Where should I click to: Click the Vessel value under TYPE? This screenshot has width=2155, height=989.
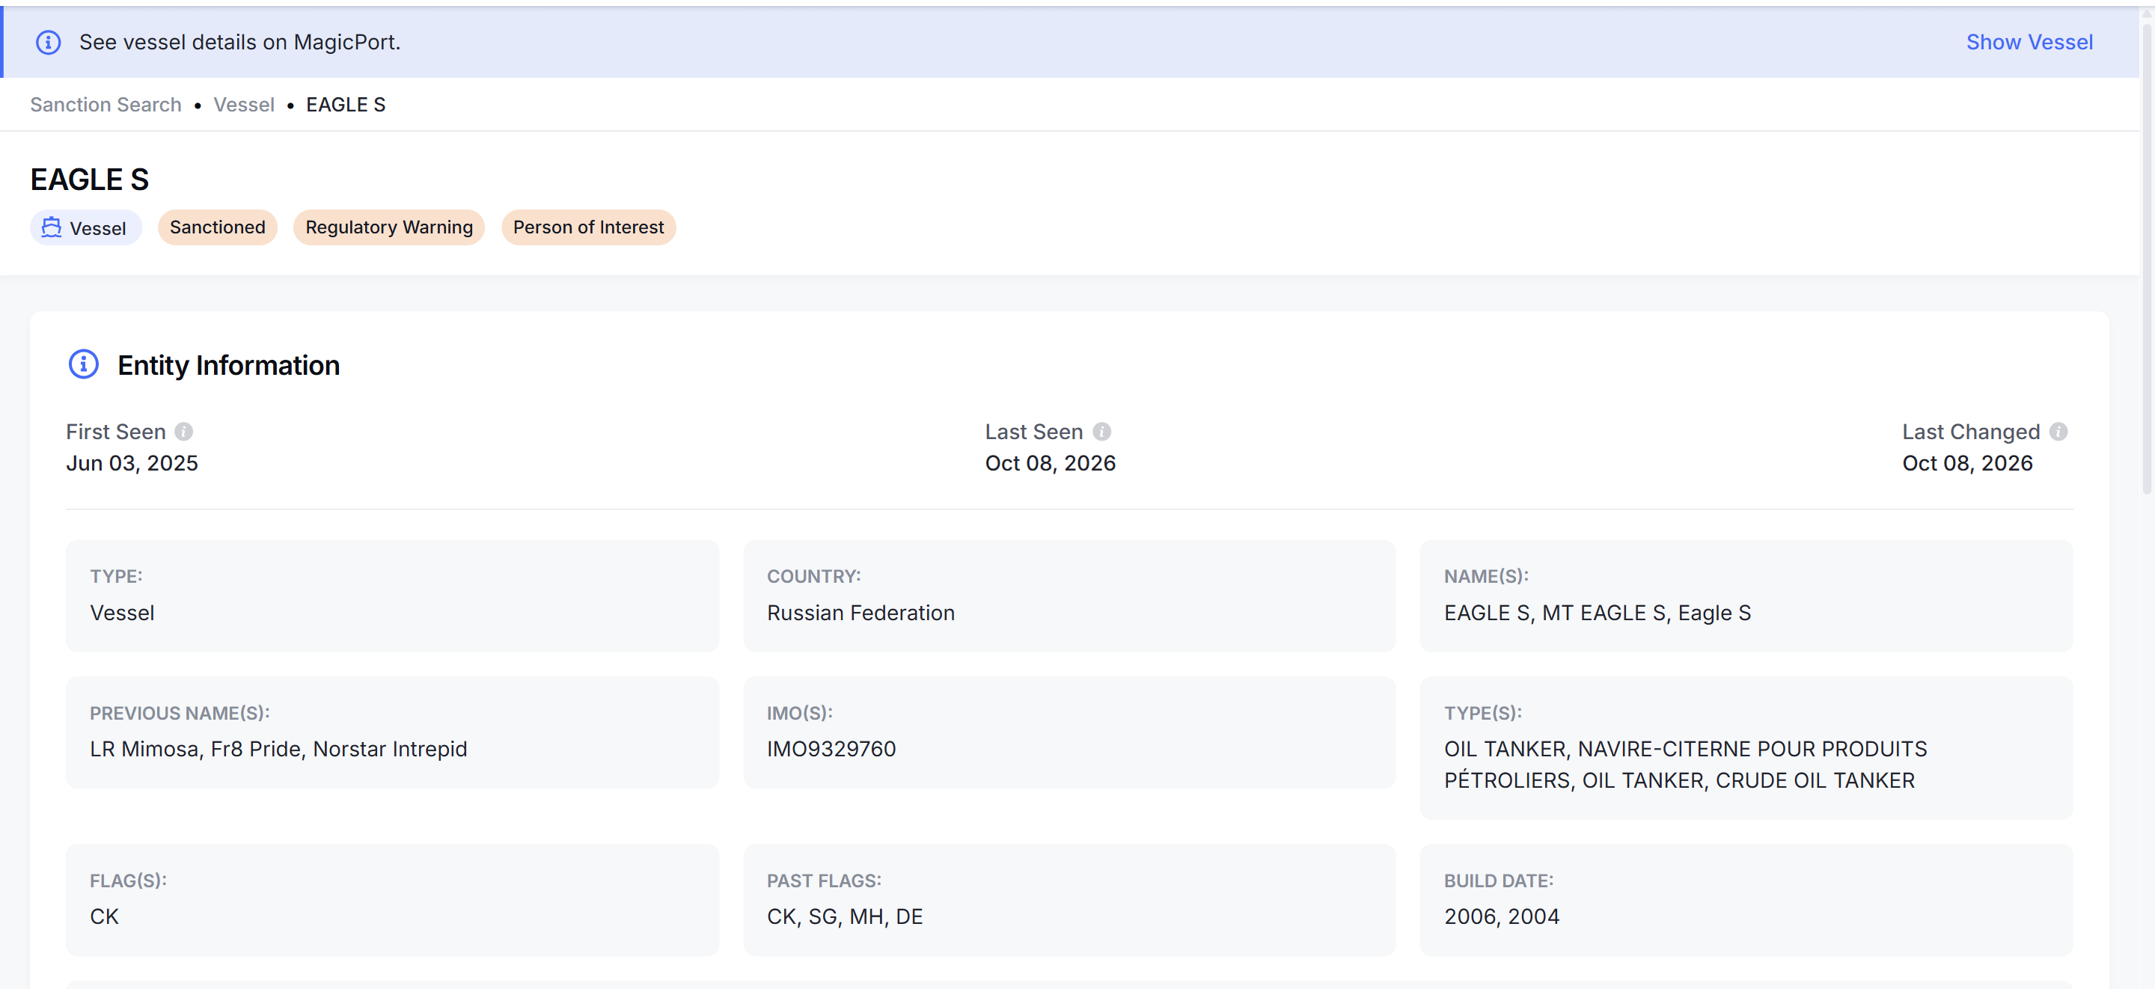(x=122, y=613)
